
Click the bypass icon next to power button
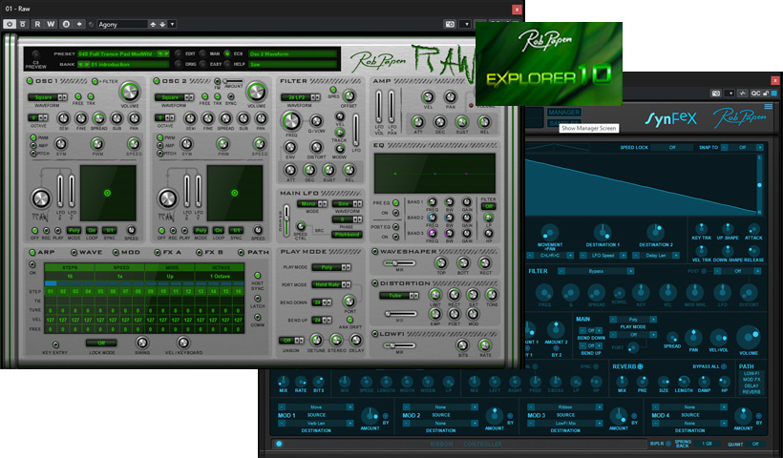[x=23, y=24]
